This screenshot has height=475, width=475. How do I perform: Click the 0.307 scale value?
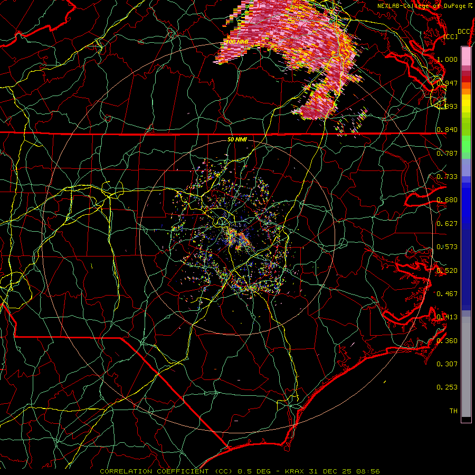click(x=447, y=364)
